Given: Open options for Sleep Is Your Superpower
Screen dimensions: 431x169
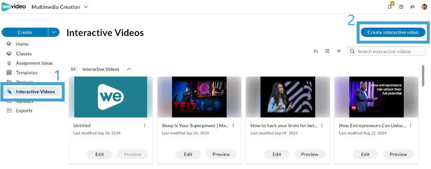Looking at the screenshot, I should coord(233,125).
